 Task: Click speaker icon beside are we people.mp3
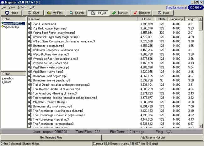tap(30, 80)
